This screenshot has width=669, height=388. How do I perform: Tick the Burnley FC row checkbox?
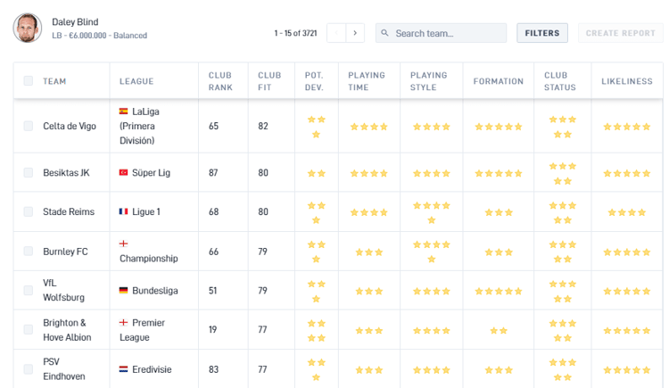[29, 252]
